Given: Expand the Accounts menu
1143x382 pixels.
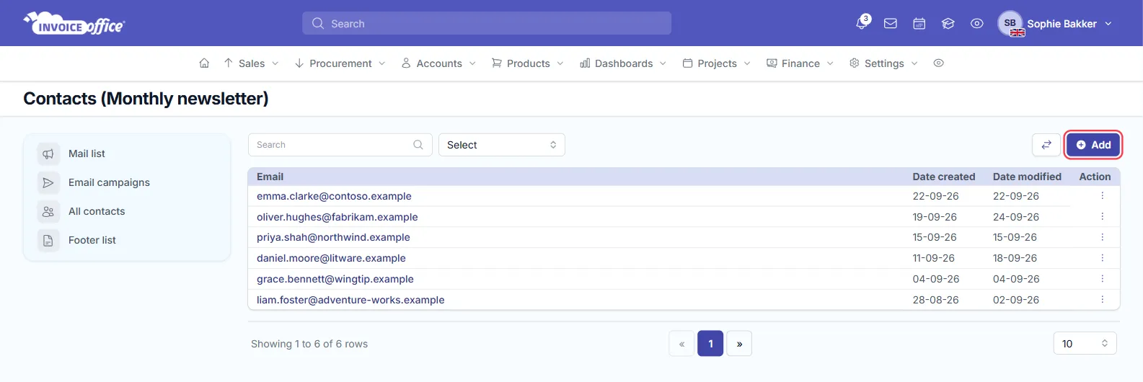Looking at the screenshot, I should (x=438, y=63).
